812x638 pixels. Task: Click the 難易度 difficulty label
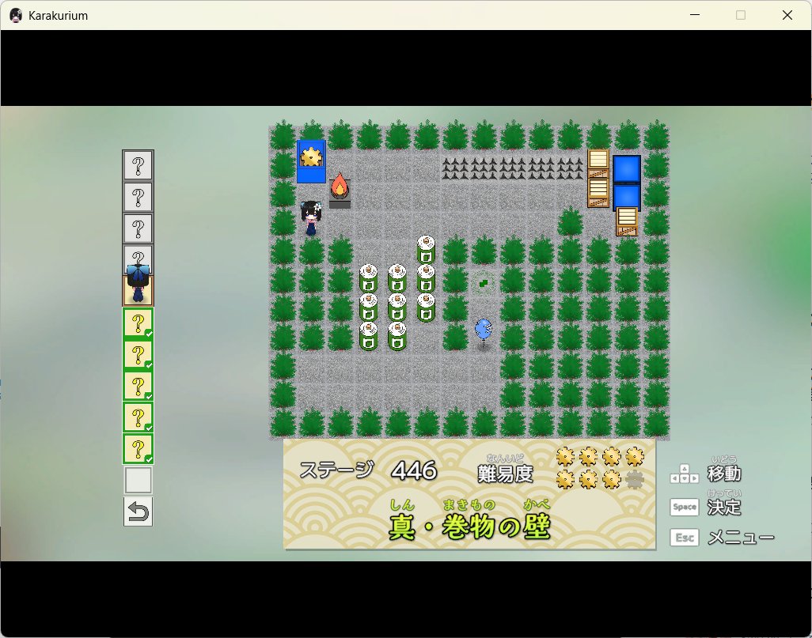(x=505, y=474)
